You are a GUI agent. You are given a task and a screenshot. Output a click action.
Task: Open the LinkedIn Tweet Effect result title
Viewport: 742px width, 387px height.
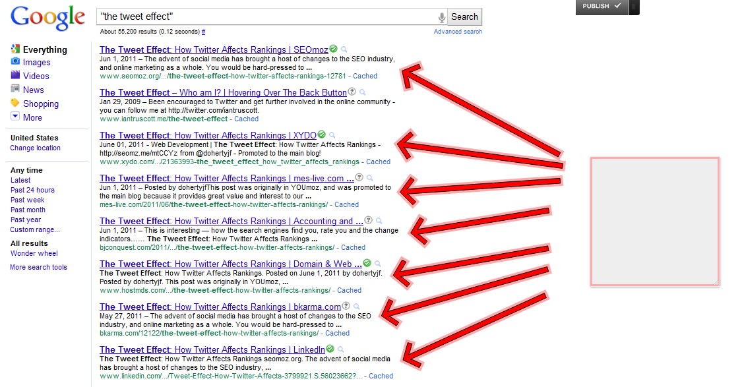pyautogui.click(x=212, y=349)
